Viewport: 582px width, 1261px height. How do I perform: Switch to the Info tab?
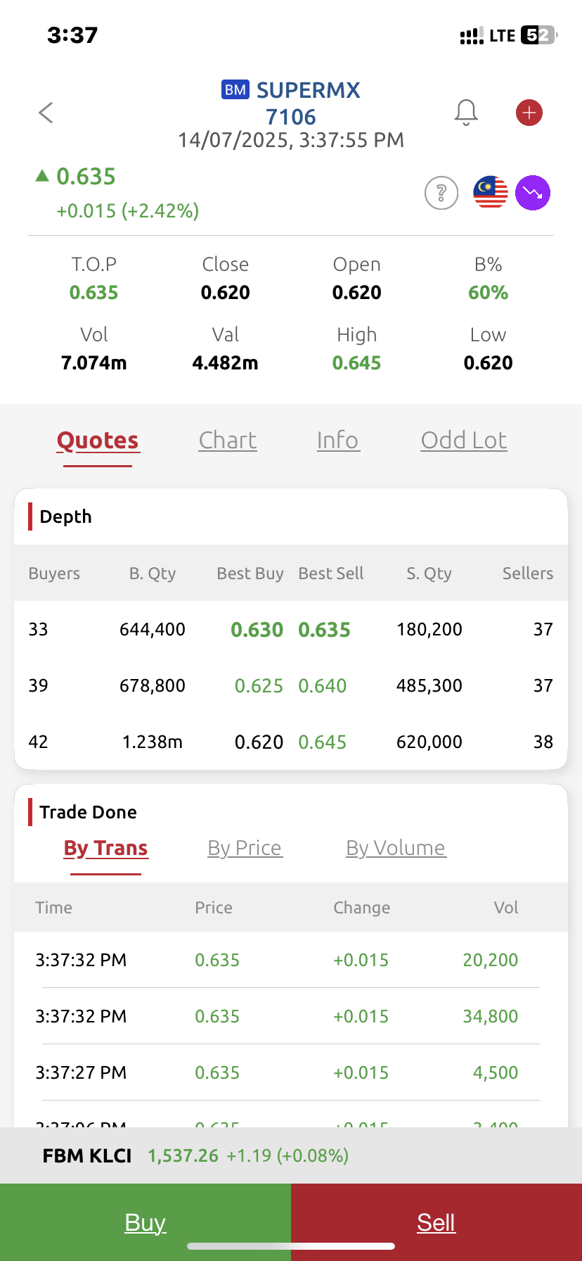(x=338, y=441)
